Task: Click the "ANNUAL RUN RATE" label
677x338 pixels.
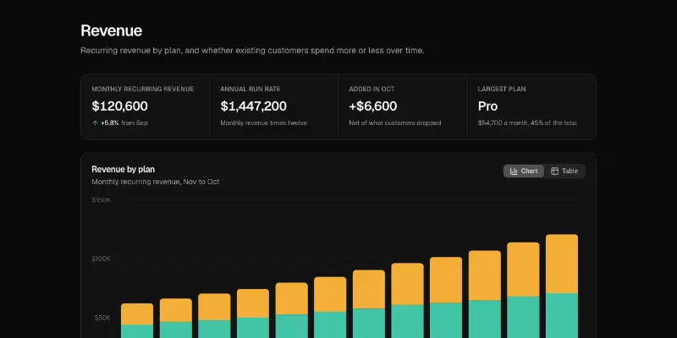Action: tap(250, 89)
